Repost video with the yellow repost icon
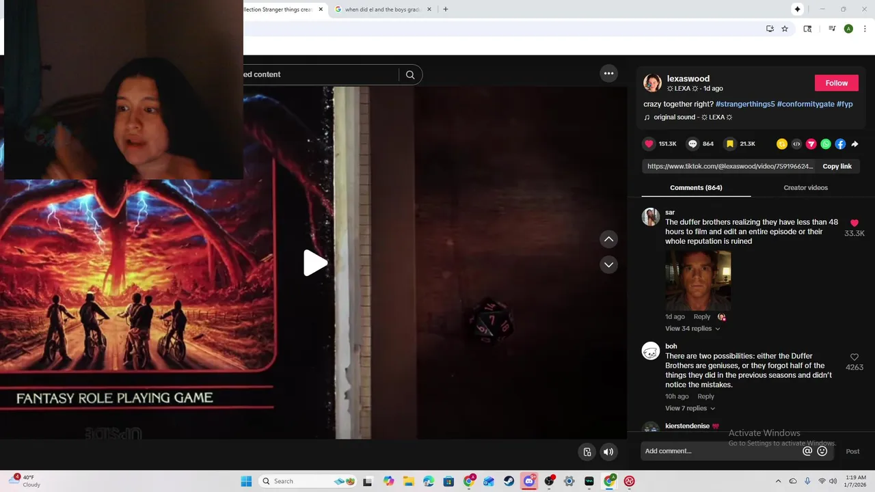This screenshot has width=875, height=492. point(781,143)
